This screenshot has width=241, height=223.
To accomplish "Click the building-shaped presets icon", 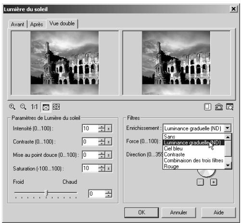I will (x=219, y=107).
